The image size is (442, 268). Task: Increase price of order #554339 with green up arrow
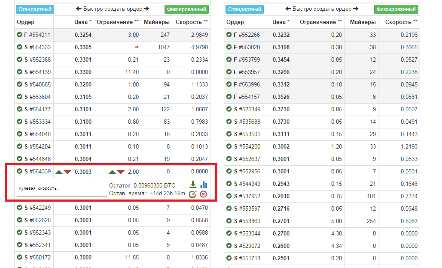(59, 172)
